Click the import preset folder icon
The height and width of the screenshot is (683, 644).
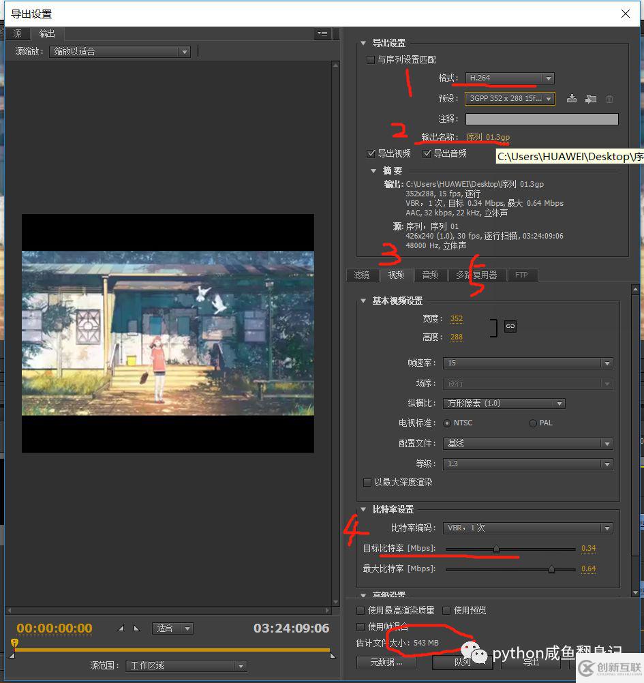click(590, 99)
